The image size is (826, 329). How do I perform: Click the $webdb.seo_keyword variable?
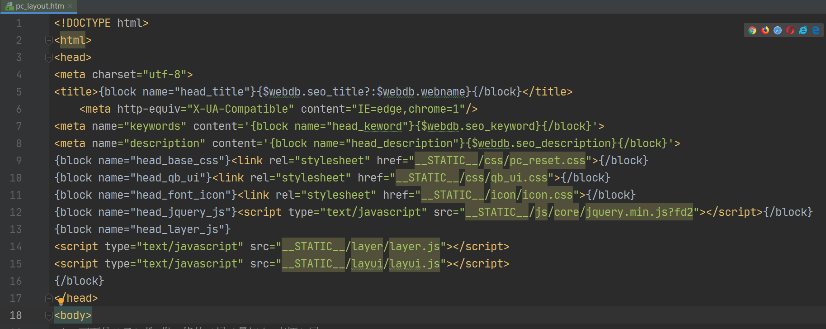pos(478,126)
